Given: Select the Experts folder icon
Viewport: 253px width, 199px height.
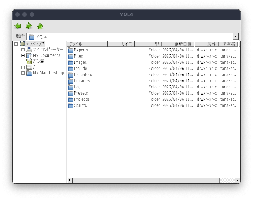Looking at the screenshot, I should tap(70, 50).
